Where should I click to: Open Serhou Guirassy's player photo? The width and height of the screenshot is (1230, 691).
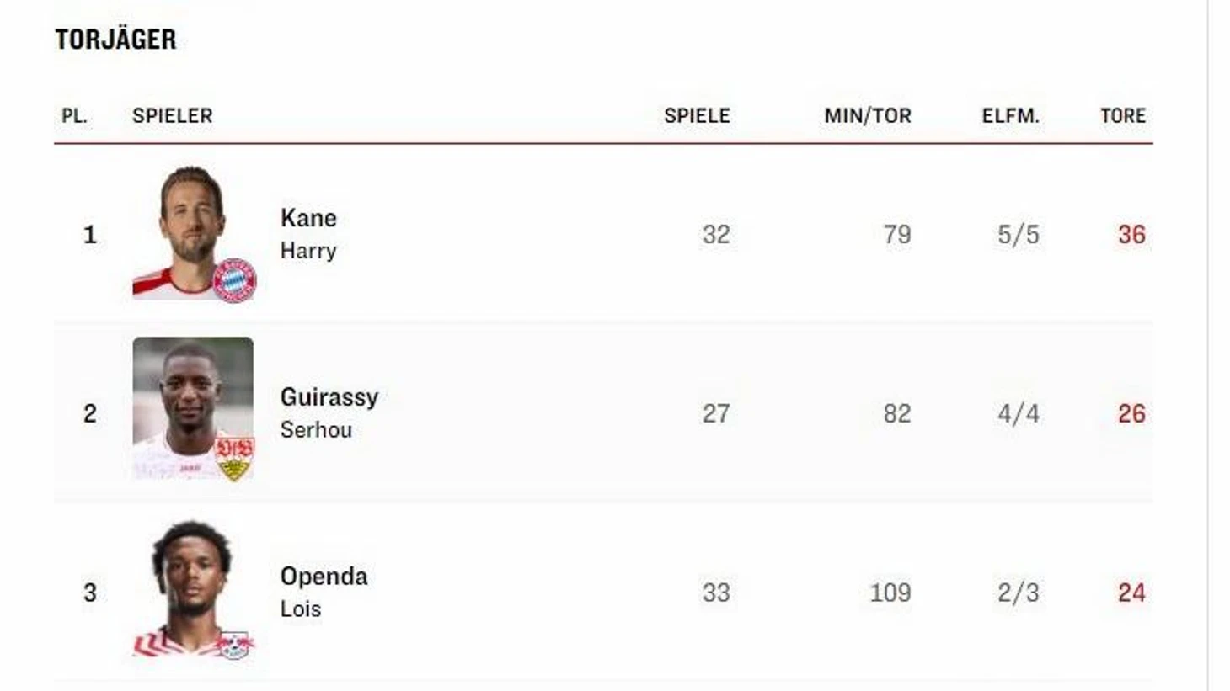tap(193, 409)
